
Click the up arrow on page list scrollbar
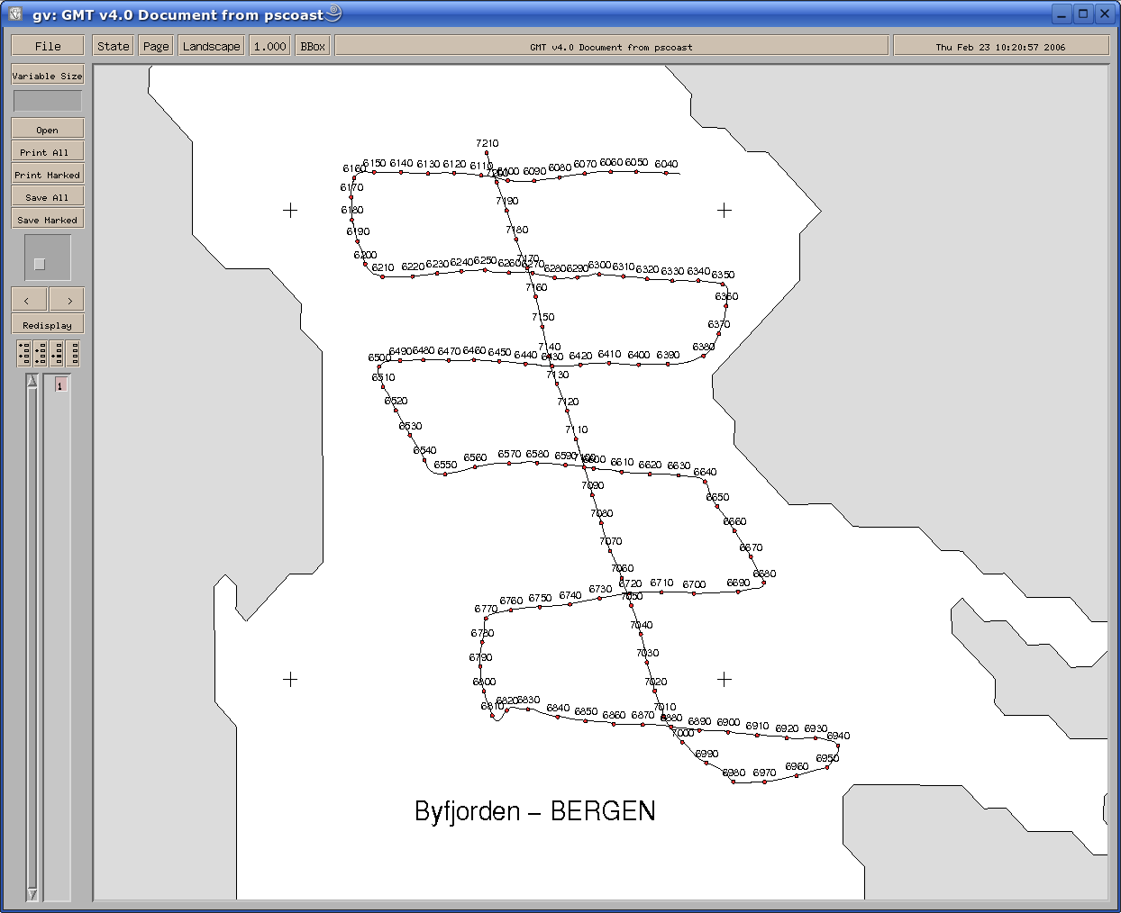[32, 382]
